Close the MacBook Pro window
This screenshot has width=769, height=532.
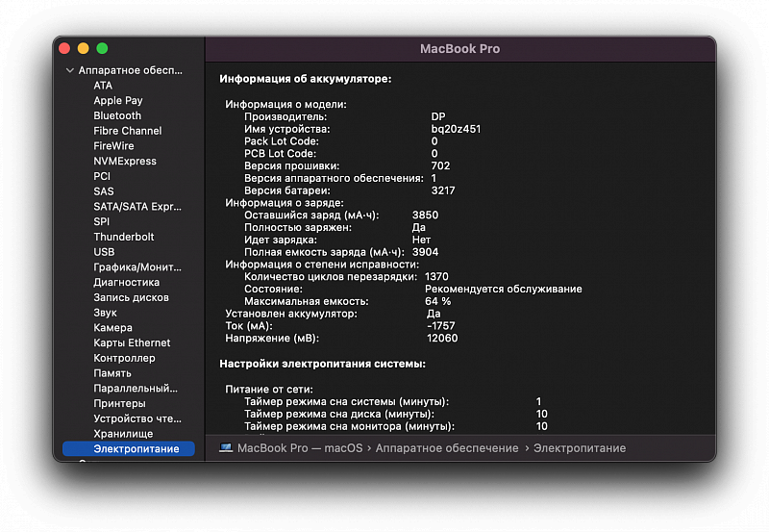point(64,48)
